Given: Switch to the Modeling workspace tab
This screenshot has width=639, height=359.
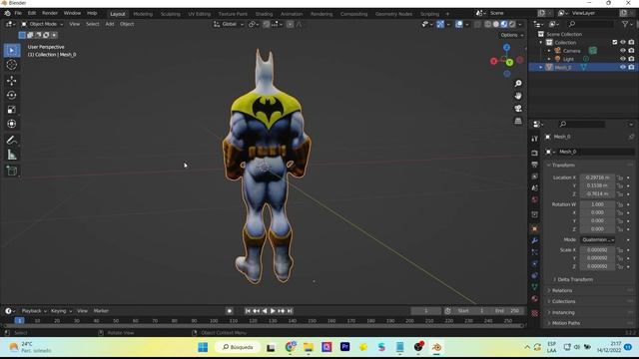Looking at the screenshot, I should point(143,14).
